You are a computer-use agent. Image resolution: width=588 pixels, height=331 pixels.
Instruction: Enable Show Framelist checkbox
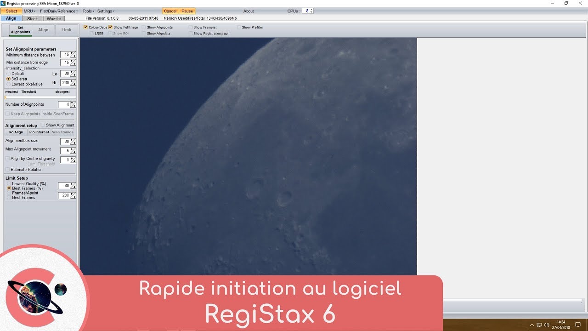point(190,27)
